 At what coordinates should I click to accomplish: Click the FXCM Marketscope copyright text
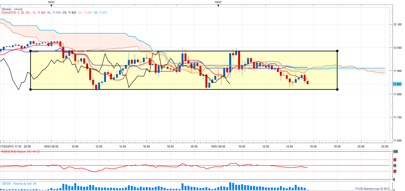coord(372,189)
